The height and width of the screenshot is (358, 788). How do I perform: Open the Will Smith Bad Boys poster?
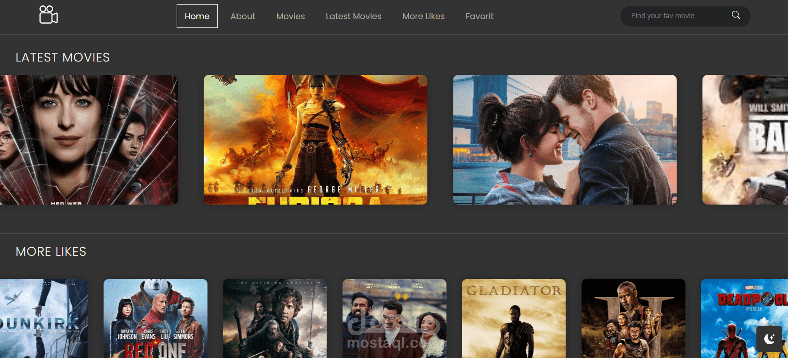[745, 140]
